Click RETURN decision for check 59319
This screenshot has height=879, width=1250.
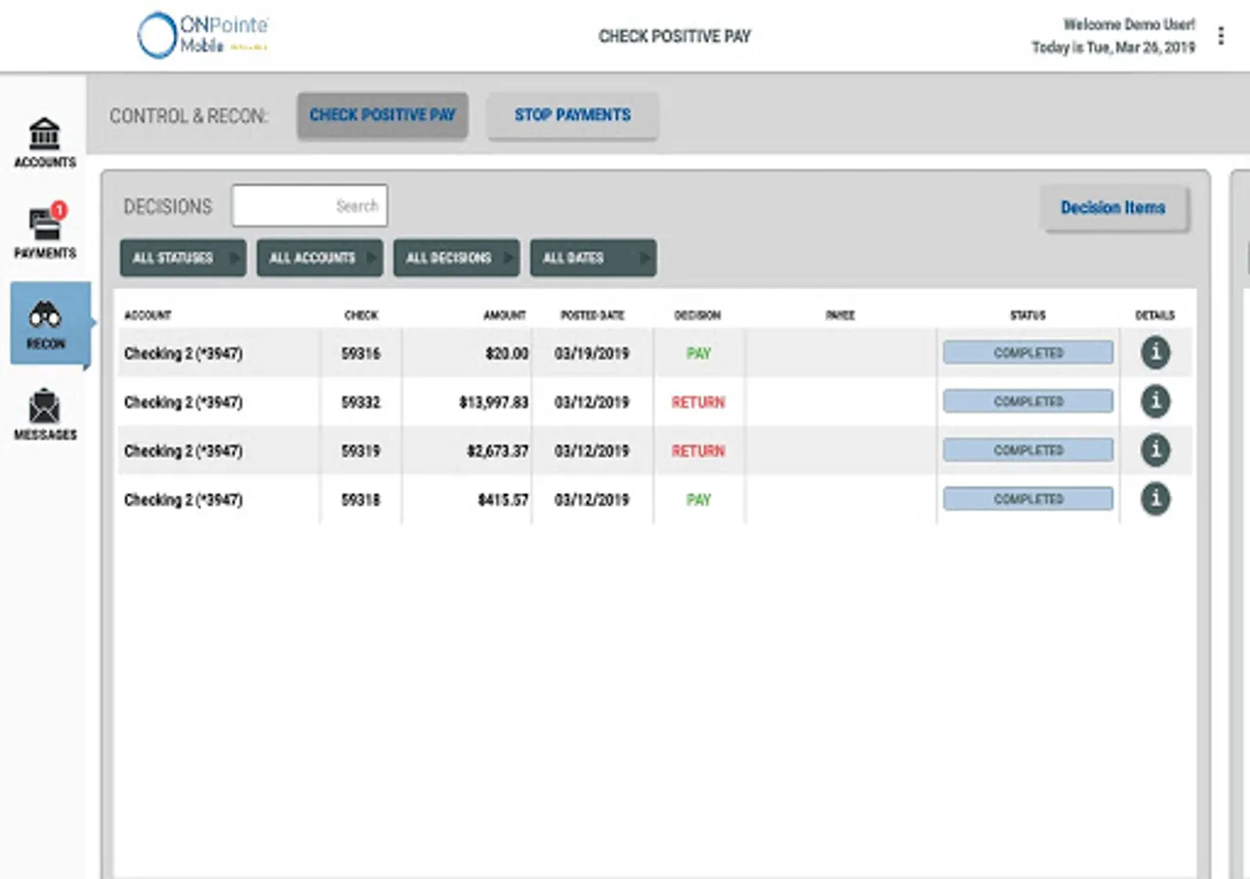pos(698,451)
